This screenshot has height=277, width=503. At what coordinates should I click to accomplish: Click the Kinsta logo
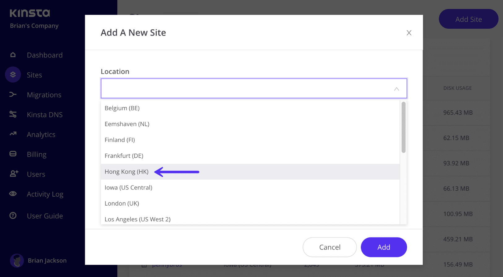click(x=30, y=13)
